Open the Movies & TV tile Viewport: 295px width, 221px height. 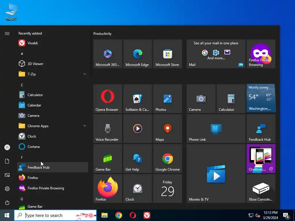216,174
